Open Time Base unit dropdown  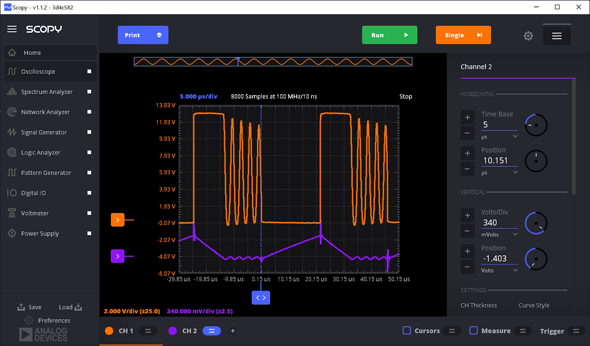point(500,137)
